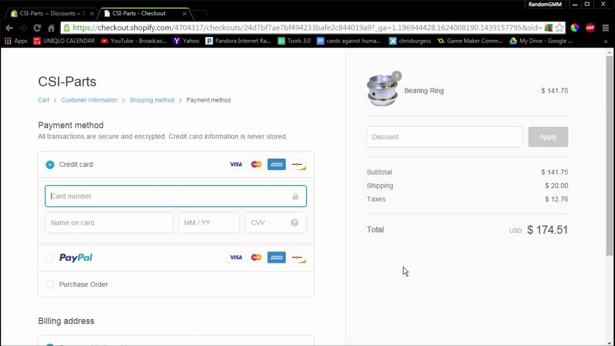Expand the bookmarks overflow chevron
The height and width of the screenshot is (346, 615).
[605, 41]
